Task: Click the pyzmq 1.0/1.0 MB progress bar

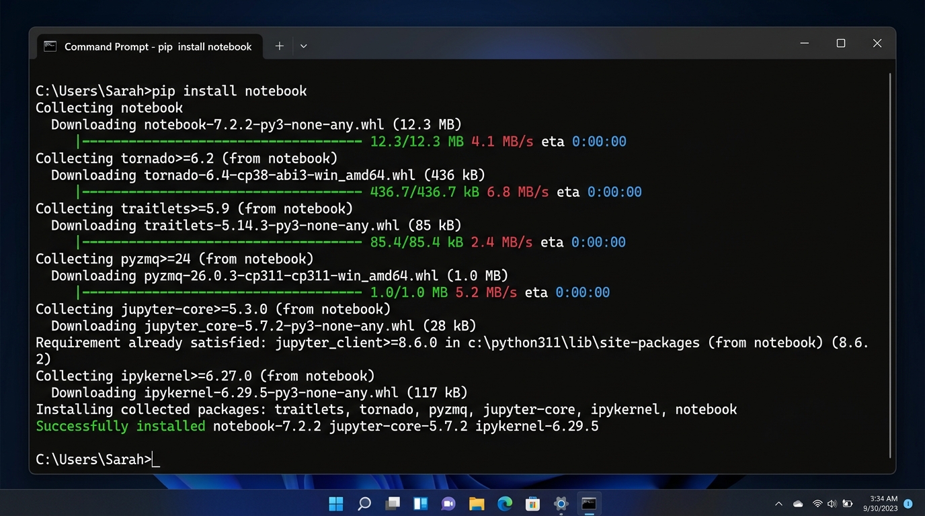Action: pyautogui.click(x=220, y=293)
